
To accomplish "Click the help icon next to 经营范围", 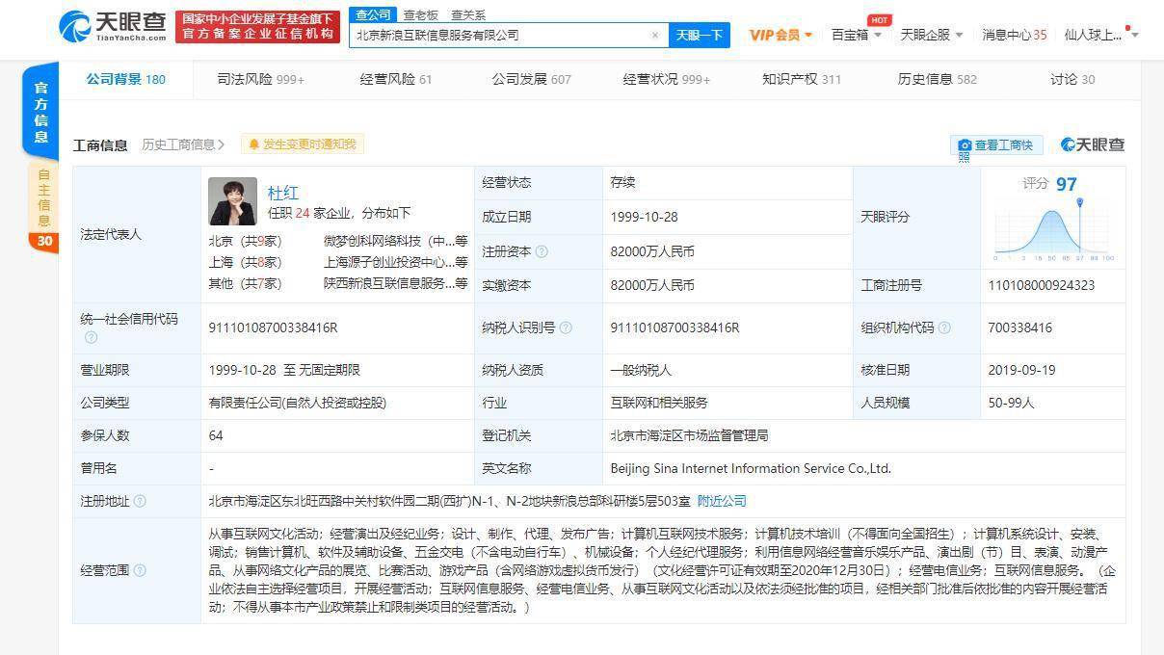I will tap(140, 570).
